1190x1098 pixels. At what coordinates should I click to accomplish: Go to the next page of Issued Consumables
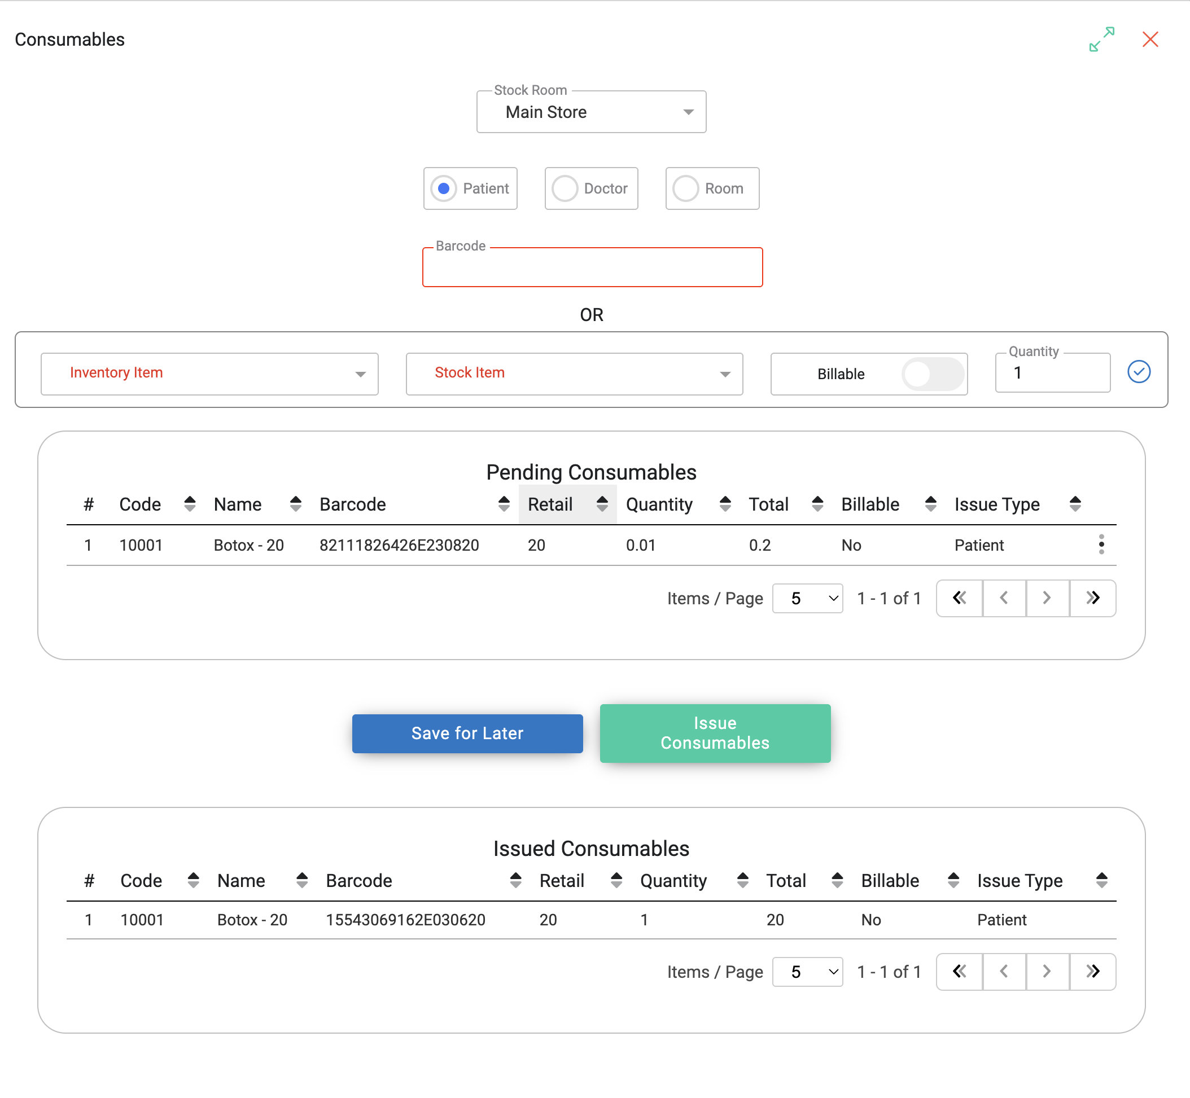click(1047, 972)
